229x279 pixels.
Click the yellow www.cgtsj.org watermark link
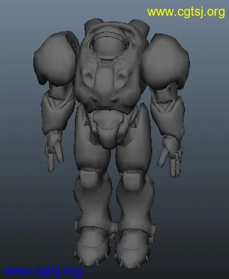[186, 13]
